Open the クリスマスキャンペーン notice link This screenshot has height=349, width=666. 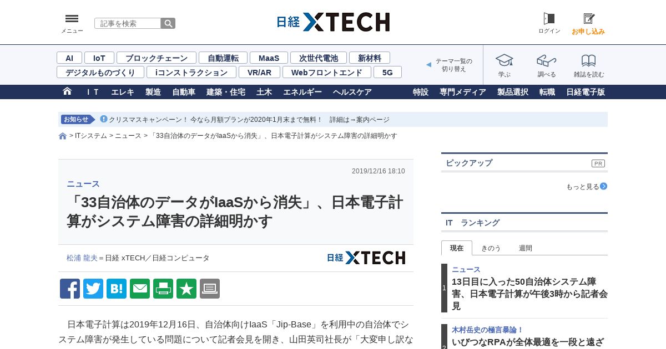tap(249, 120)
